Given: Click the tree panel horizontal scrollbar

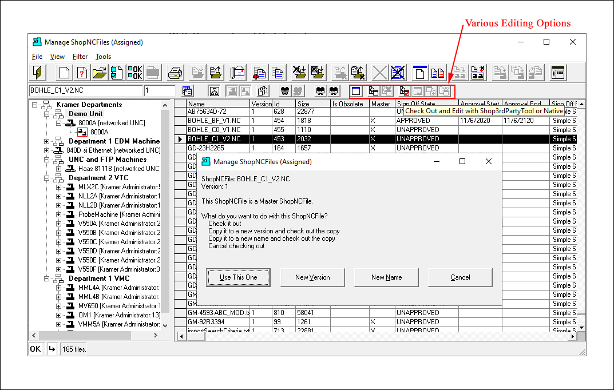Looking at the screenshot, I should [x=94, y=335].
